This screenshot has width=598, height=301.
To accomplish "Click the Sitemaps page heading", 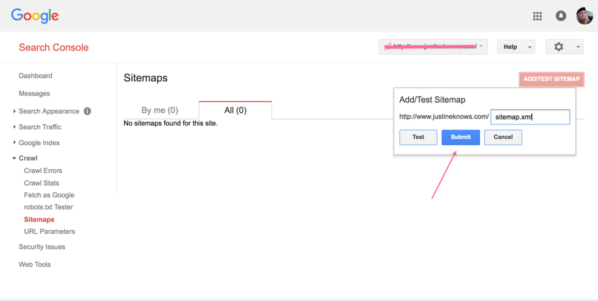I will click(146, 78).
